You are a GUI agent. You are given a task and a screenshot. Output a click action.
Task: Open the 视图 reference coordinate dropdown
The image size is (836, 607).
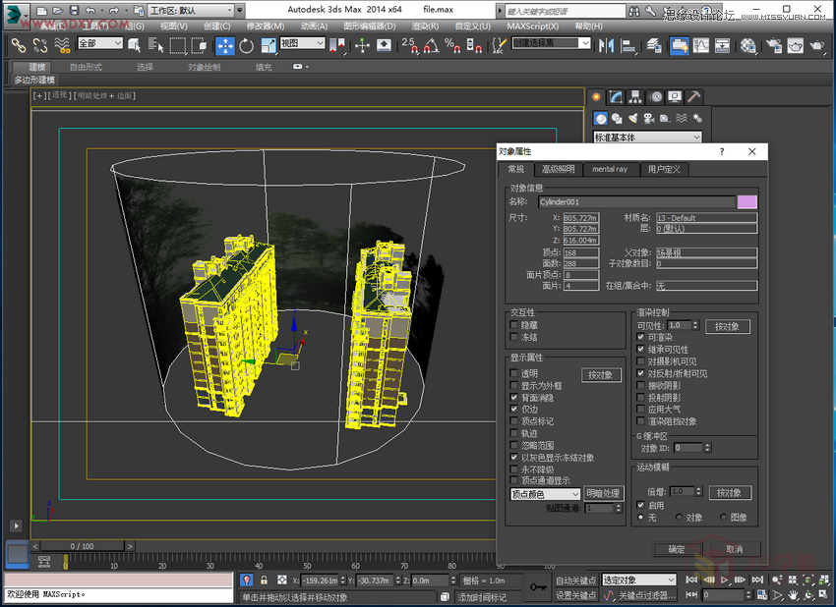tap(303, 44)
